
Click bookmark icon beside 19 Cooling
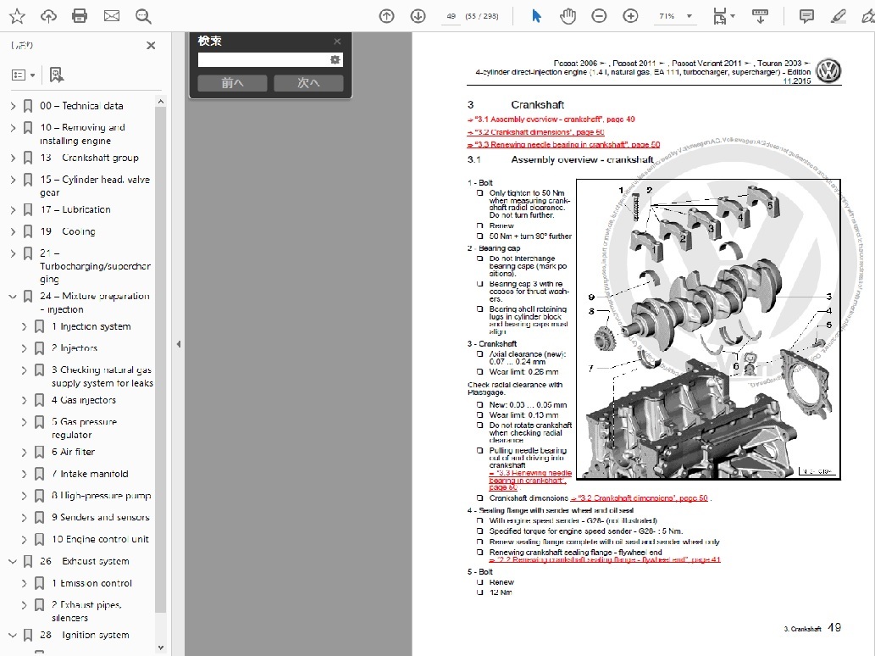pos(28,231)
